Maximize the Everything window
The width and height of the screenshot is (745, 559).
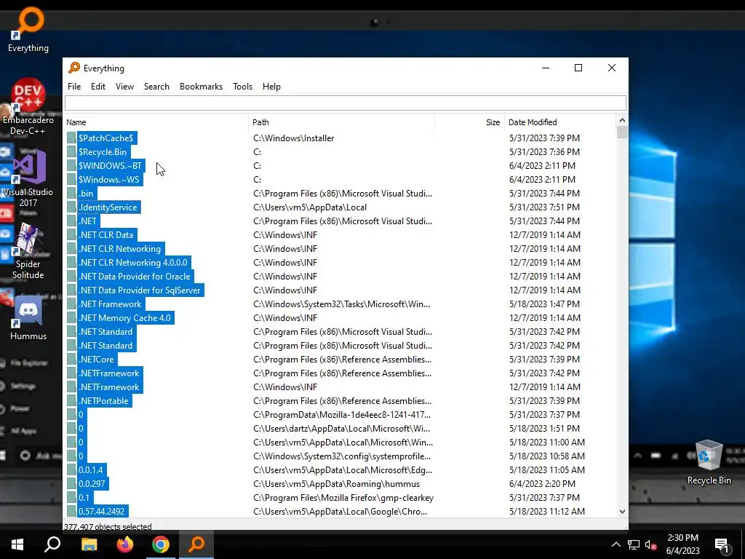pos(578,68)
